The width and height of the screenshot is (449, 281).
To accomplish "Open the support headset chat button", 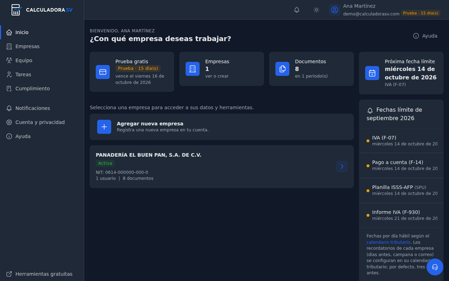I will pos(435,267).
